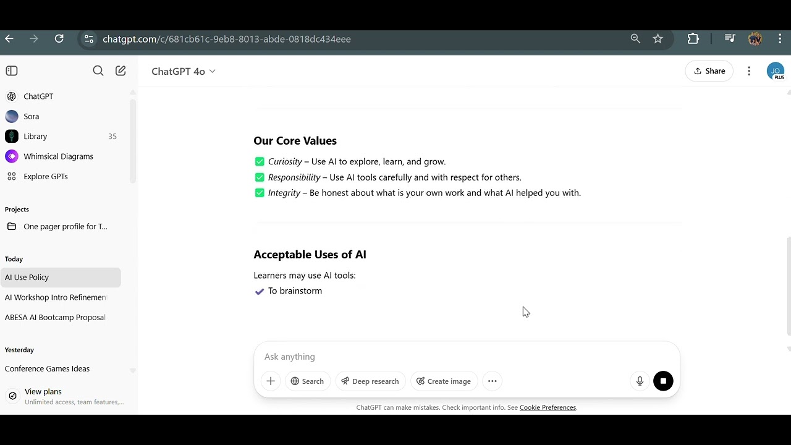Viewport: 791px width, 445px height.
Task: Open site information icon in address bar
Action: [89, 39]
